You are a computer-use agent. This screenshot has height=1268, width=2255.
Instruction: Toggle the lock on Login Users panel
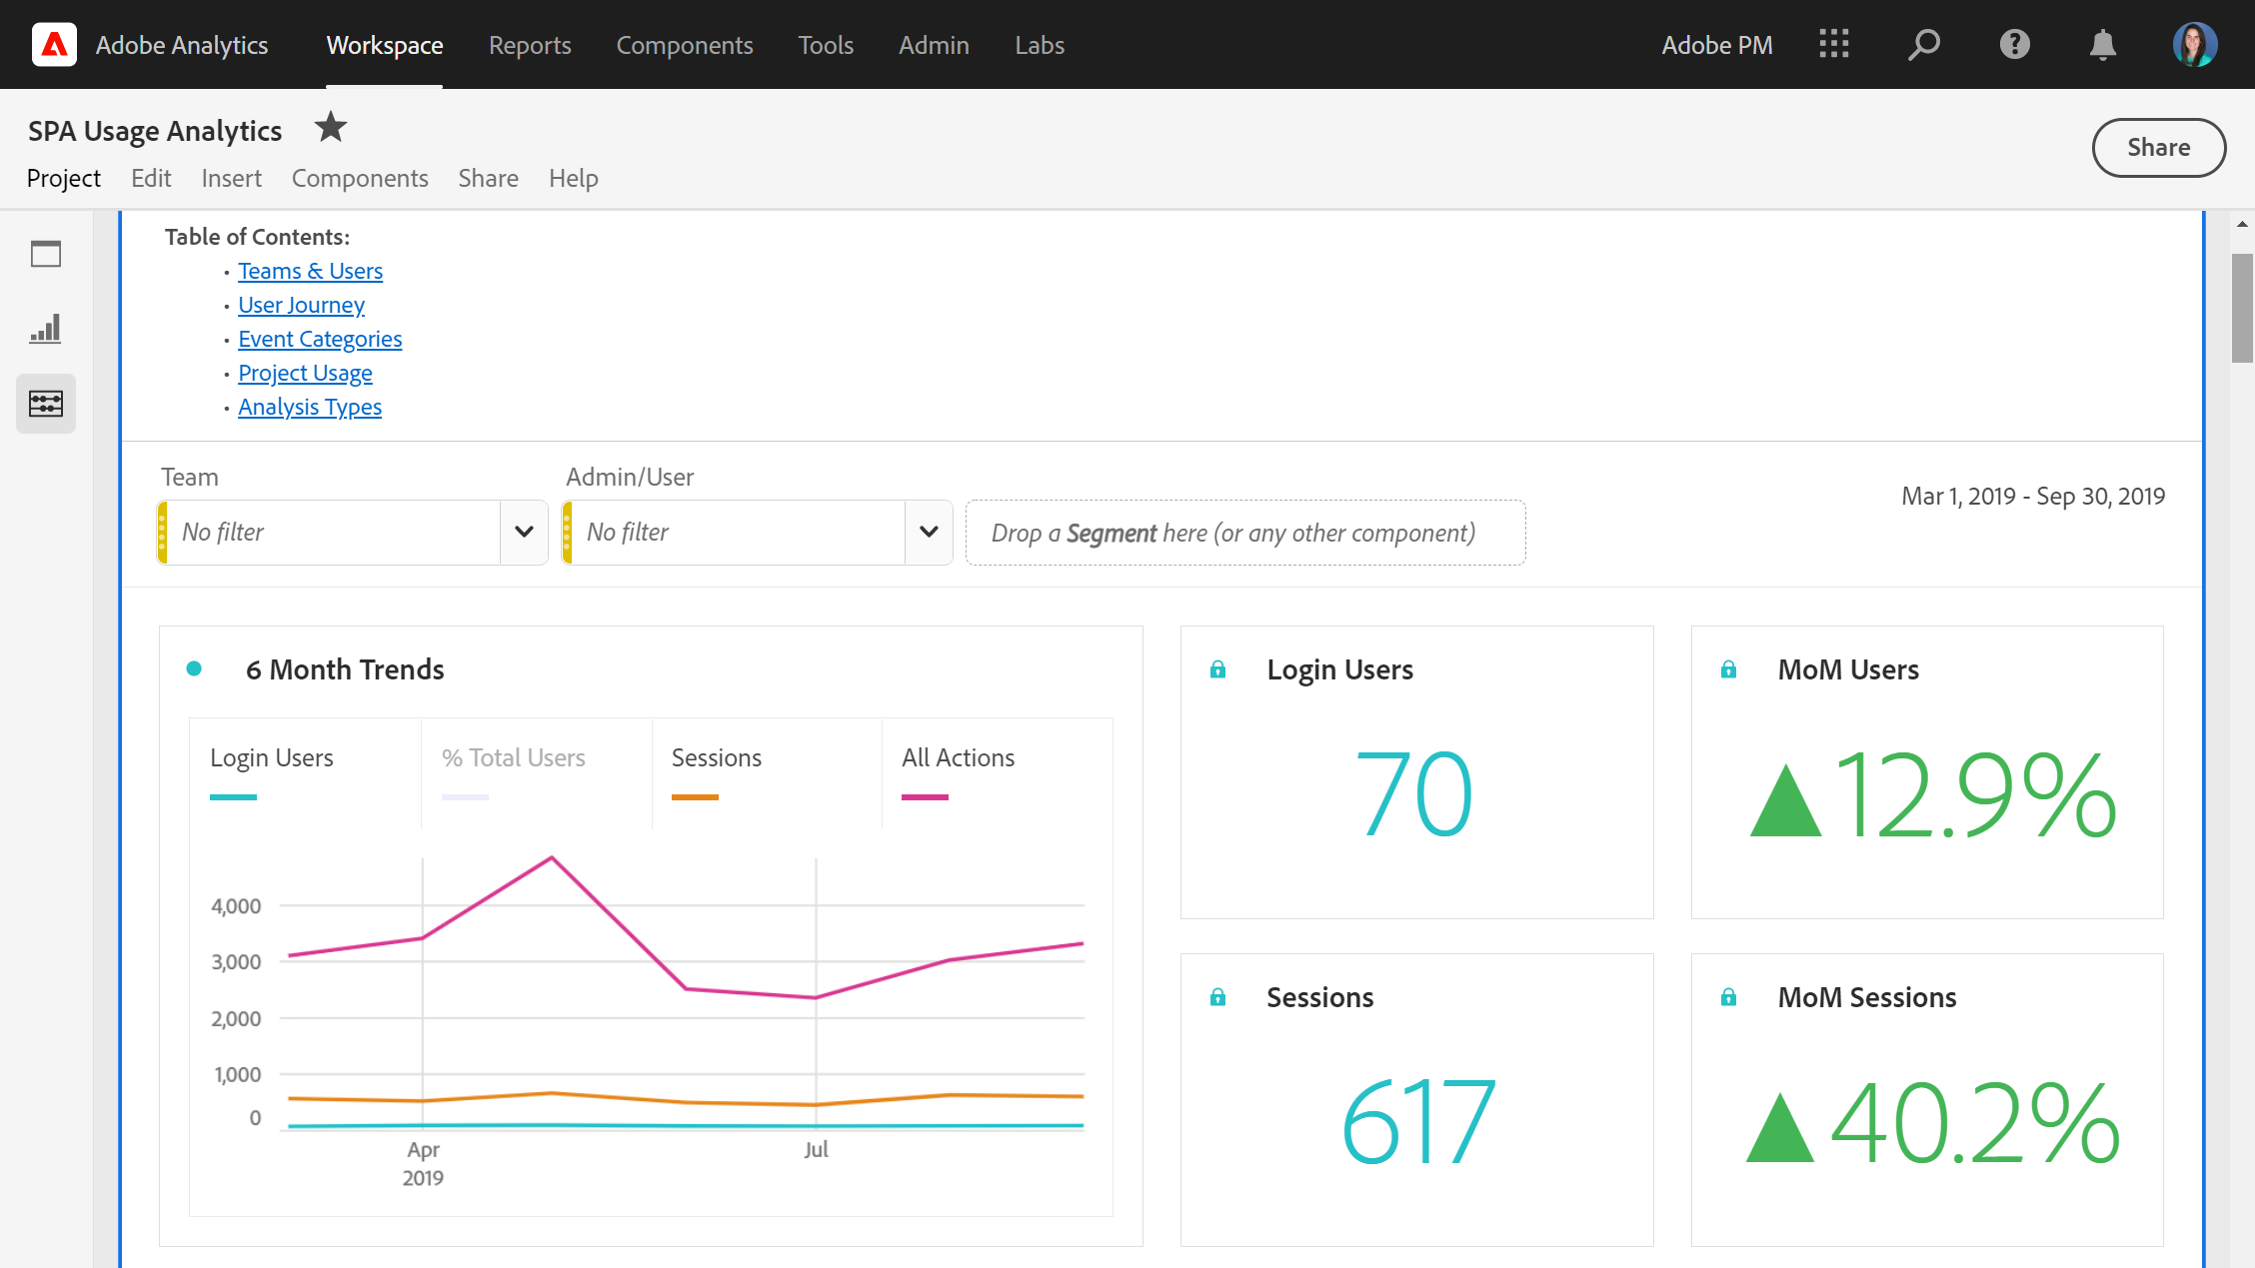pyautogui.click(x=1217, y=669)
